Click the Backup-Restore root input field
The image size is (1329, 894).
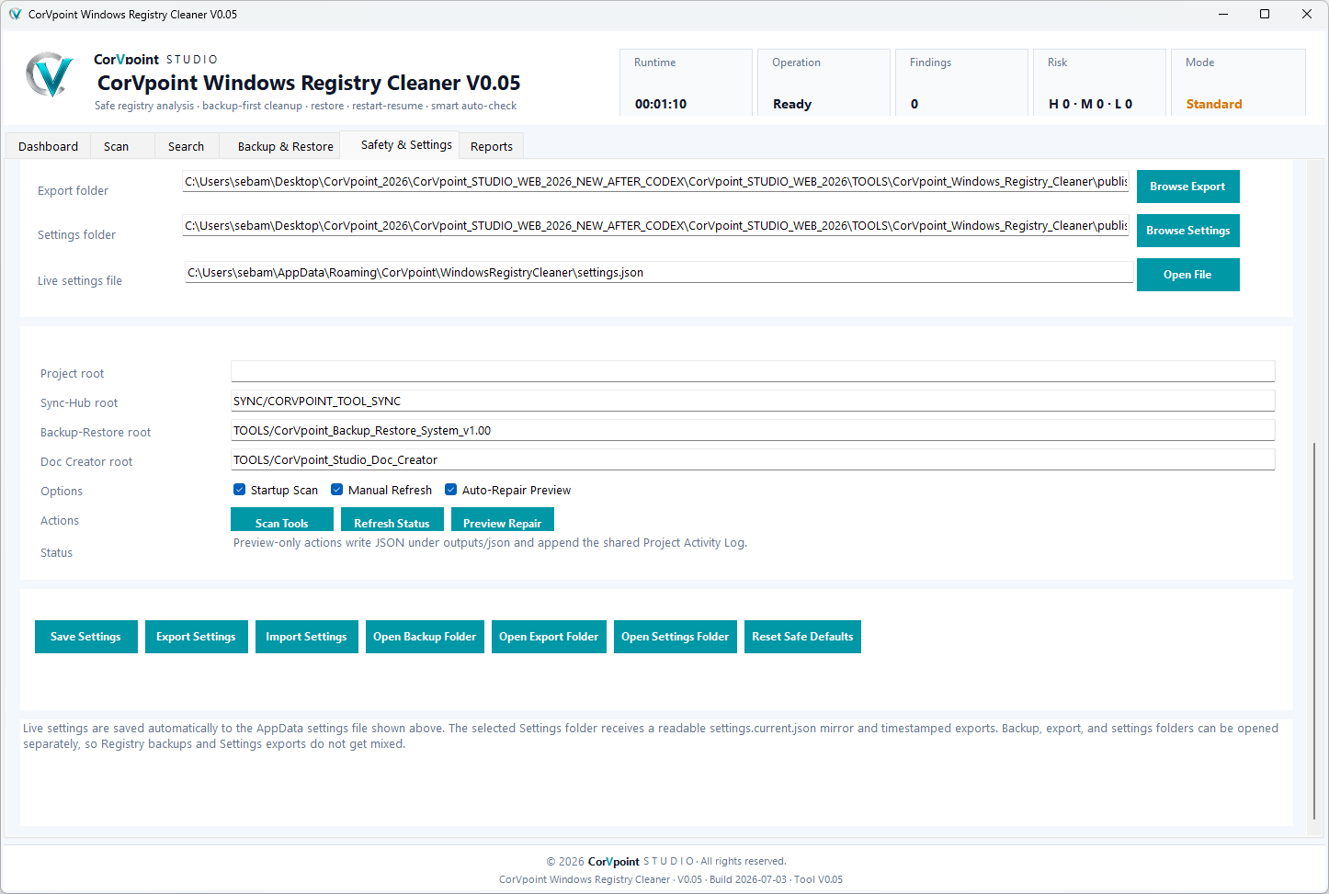click(x=753, y=430)
